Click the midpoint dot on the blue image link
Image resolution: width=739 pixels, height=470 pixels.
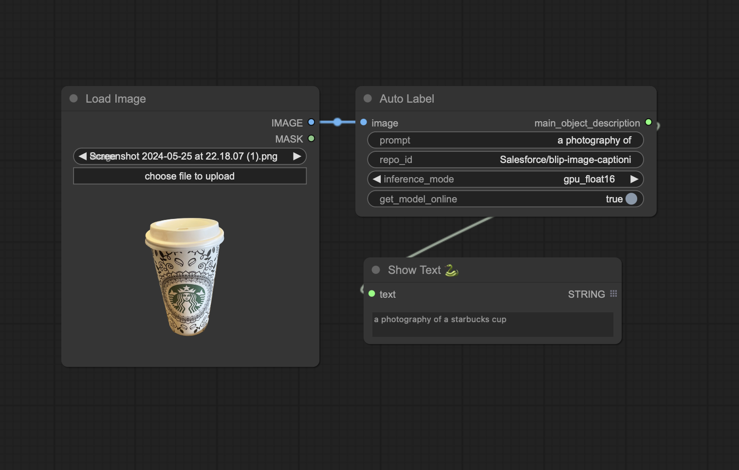(x=337, y=122)
